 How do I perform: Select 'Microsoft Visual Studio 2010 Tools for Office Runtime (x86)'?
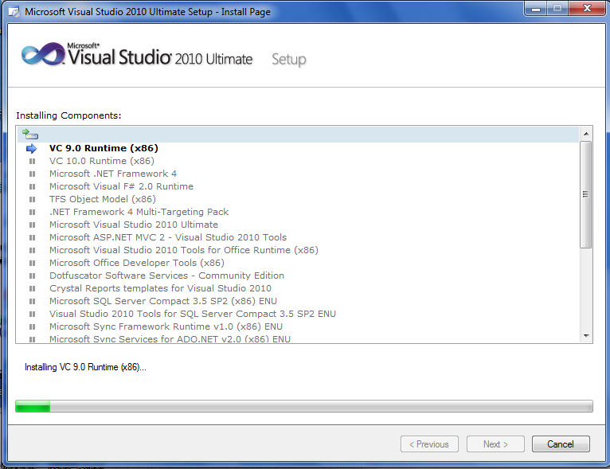184,250
